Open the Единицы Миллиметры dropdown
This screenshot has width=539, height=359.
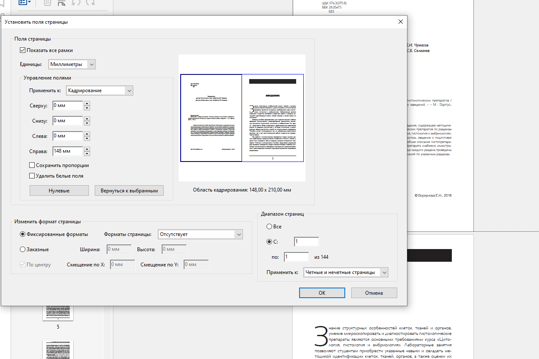click(71, 64)
